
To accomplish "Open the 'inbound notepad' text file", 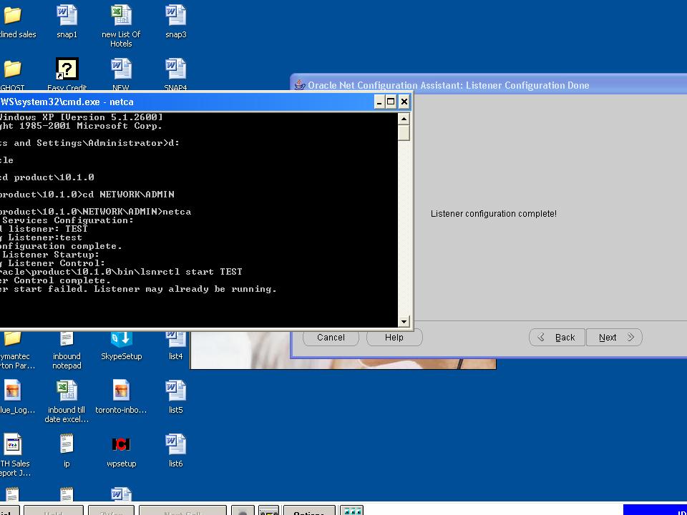I will 67,339.
